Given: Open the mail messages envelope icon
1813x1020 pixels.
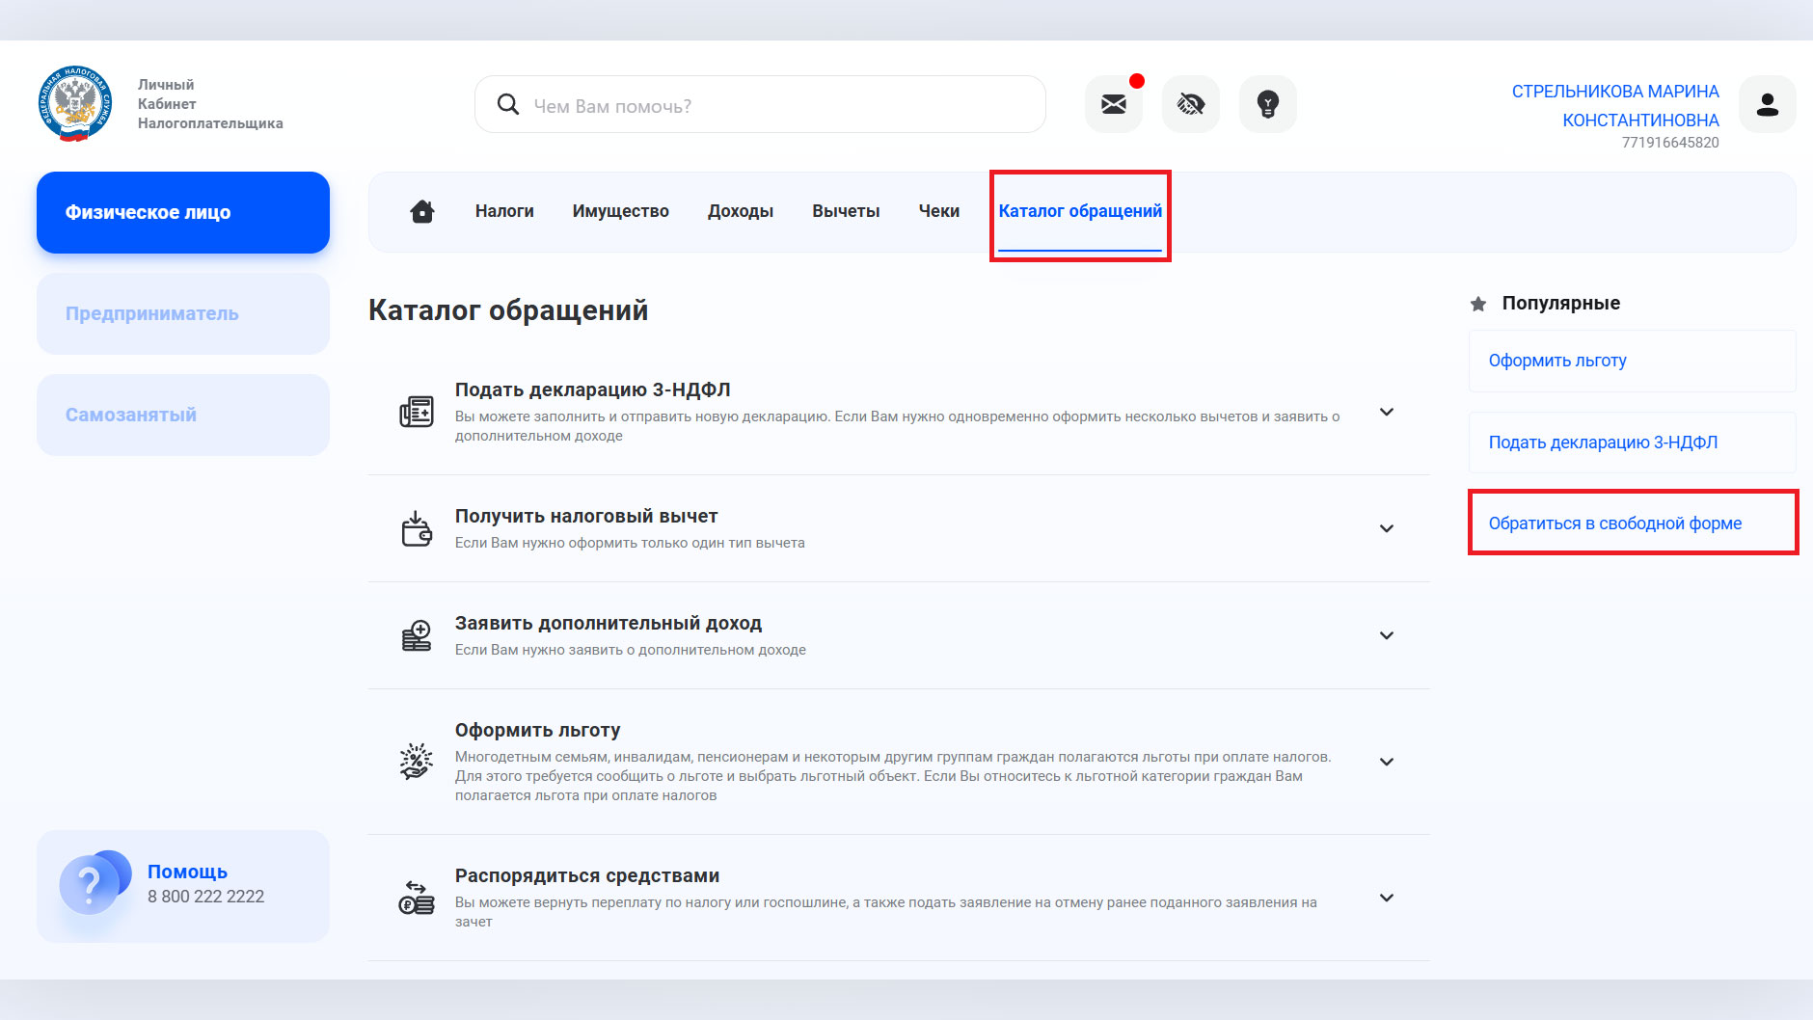Looking at the screenshot, I should [x=1113, y=104].
